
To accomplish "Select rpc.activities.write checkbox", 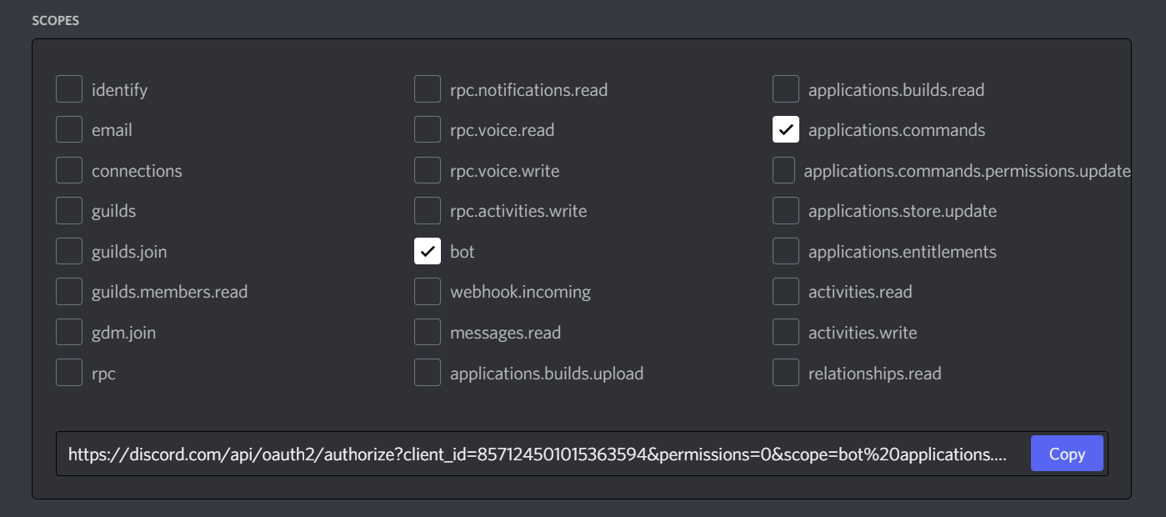I will click(428, 210).
